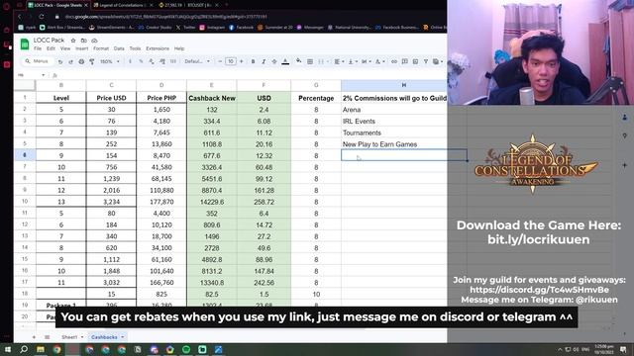This screenshot has height=356, width=634.
Task: Select the 'Price PHP' header cell
Action: pos(161,98)
